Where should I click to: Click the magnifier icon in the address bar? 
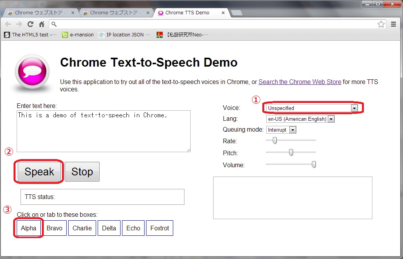pos(54,24)
